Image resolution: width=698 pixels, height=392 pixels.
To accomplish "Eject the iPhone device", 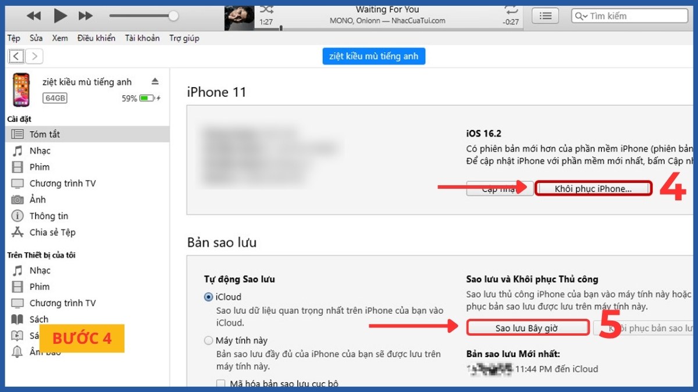I will tap(155, 81).
